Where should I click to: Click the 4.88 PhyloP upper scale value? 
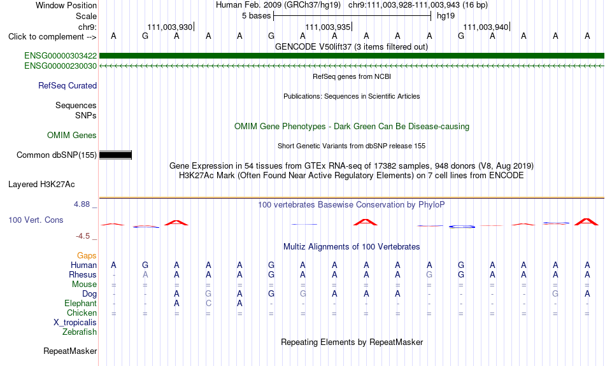[82, 204]
